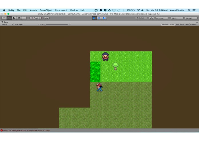199x141 pixels.
Task: Click the Bluetooth icon
Action: pyautogui.click(x=123, y=10)
